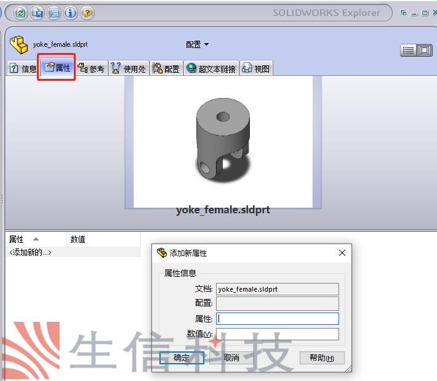Click the yoke_female.sldprt file name in header
The width and height of the screenshot is (437, 381).
(60, 44)
